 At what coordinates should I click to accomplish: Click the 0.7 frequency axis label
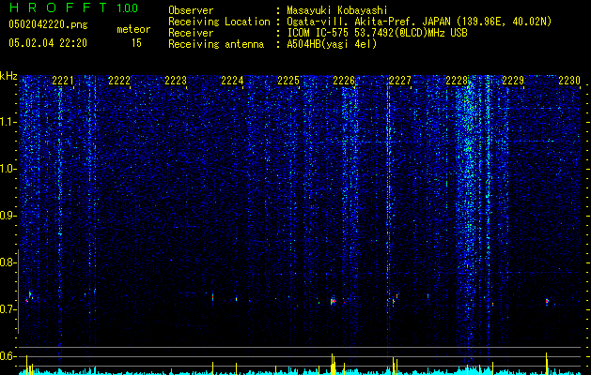pos(8,309)
